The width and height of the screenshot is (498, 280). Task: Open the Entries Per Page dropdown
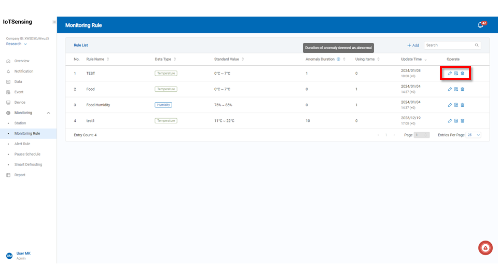473,135
